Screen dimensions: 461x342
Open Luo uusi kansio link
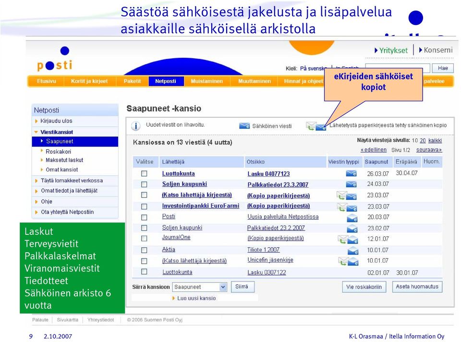196,298
